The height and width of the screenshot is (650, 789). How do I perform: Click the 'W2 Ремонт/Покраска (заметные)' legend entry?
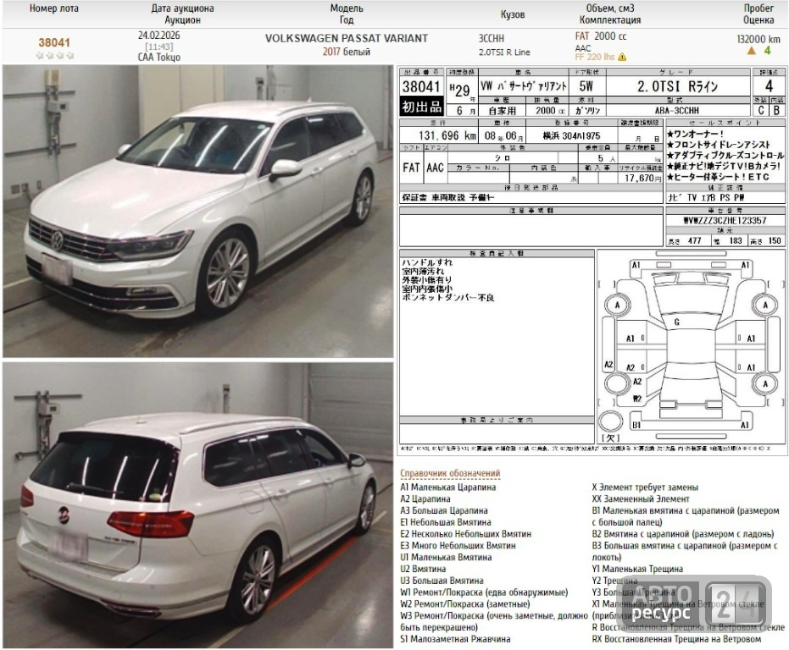[x=465, y=603]
